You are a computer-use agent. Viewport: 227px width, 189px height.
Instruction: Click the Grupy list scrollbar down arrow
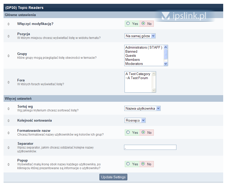point(166,64)
